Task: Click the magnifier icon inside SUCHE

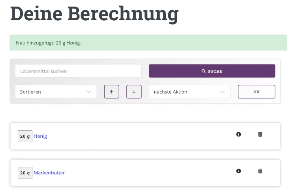Action: [x=204, y=71]
